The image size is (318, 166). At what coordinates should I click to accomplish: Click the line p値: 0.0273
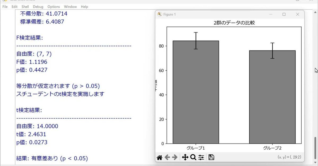pyautogui.click(x=32, y=142)
